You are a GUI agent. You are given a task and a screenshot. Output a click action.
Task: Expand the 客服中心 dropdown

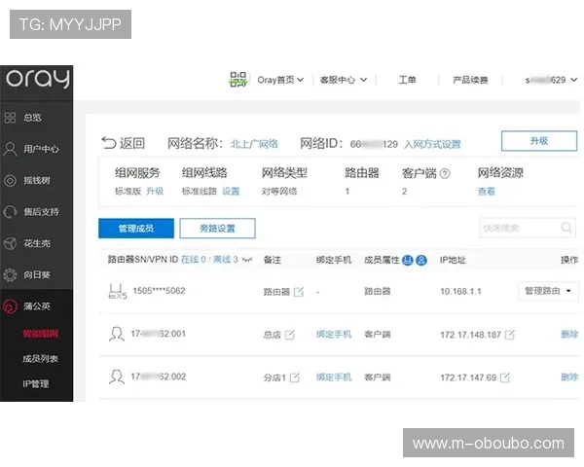pos(343,80)
